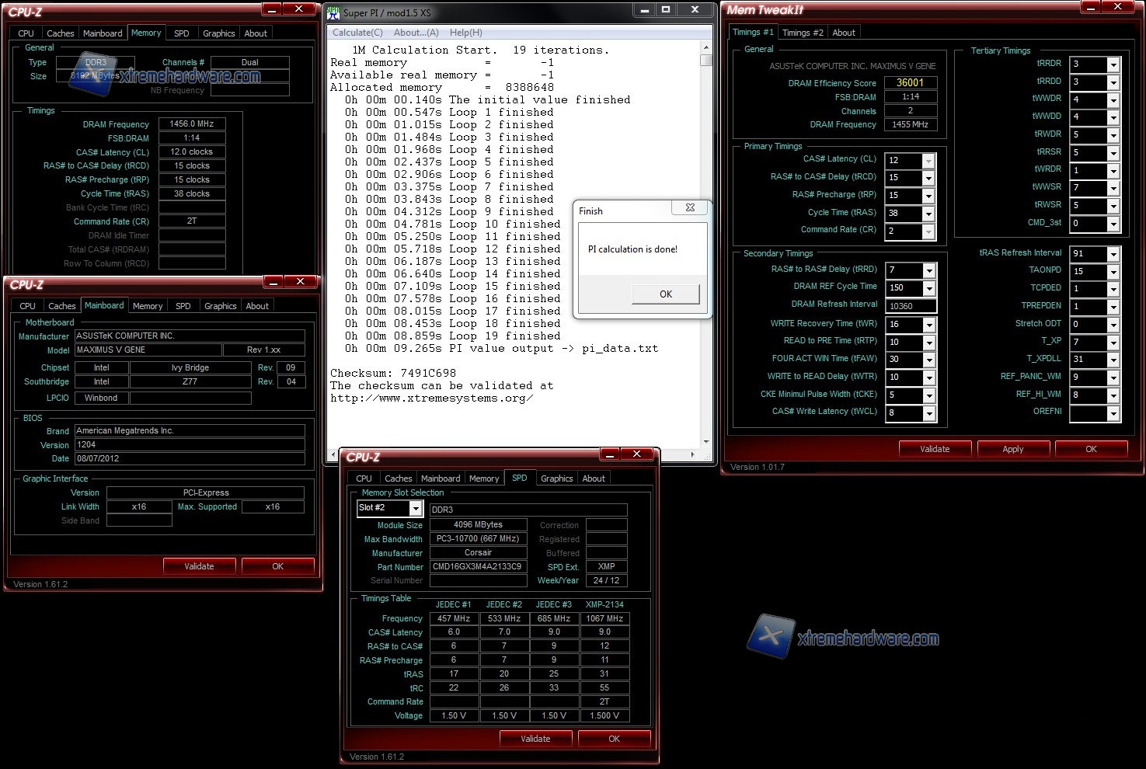Click the DRAM Refresh Interval value field
The height and width of the screenshot is (769, 1146).
[x=910, y=306]
